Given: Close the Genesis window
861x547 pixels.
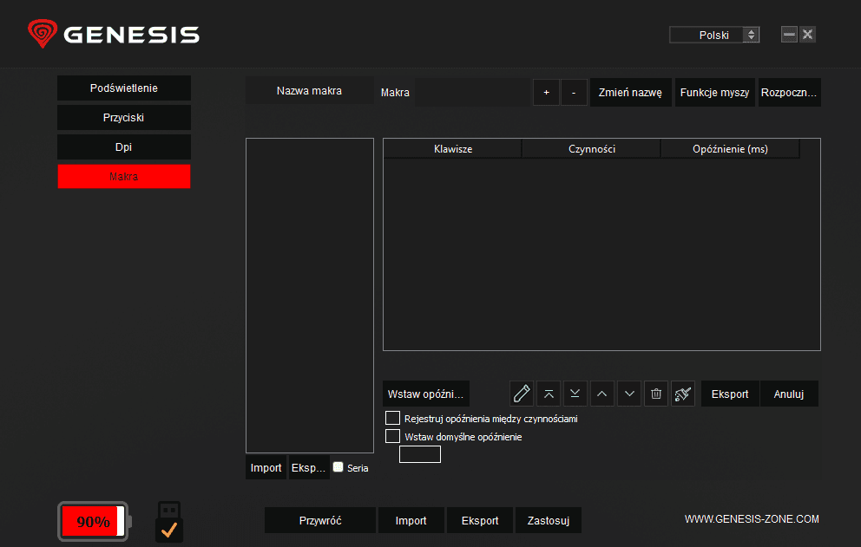Looking at the screenshot, I should 807,34.
